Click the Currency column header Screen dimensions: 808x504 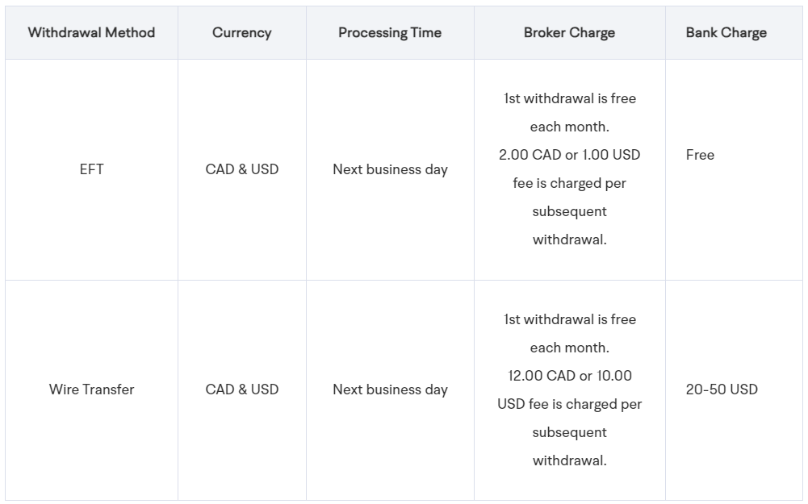(241, 32)
